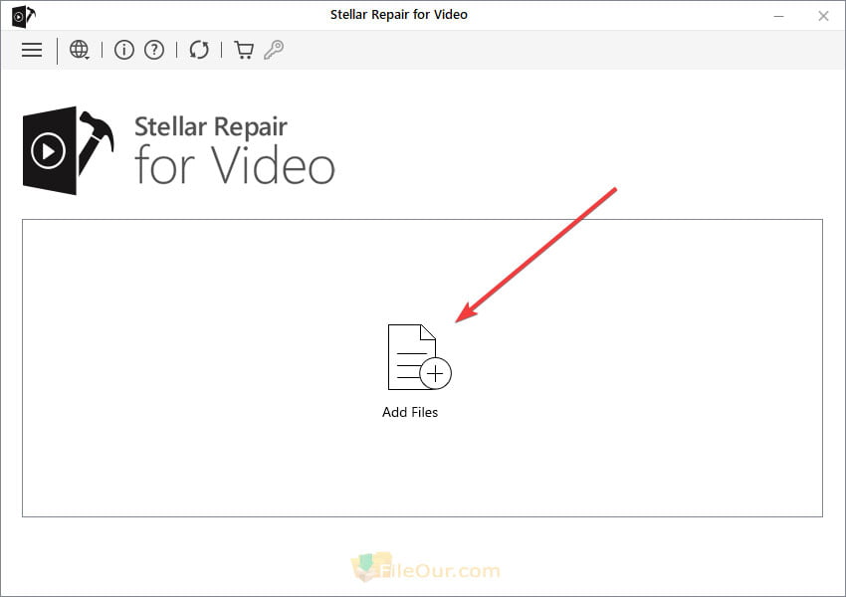Open the hamburger menu in the toolbar
846x597 pixels.
(x=32, y=50)
